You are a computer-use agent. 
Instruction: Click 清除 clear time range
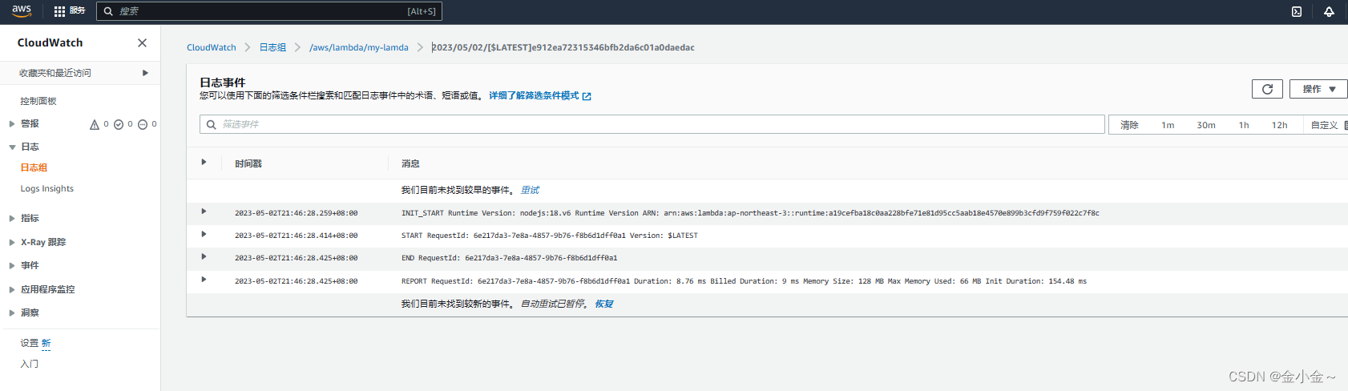tap(1129, 125)
